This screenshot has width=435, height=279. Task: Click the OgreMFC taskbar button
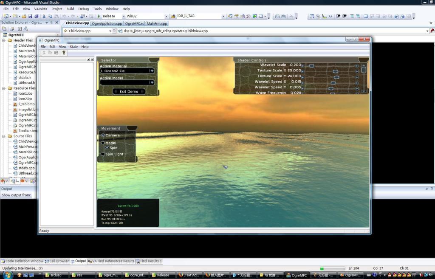[x=297, y=275]
